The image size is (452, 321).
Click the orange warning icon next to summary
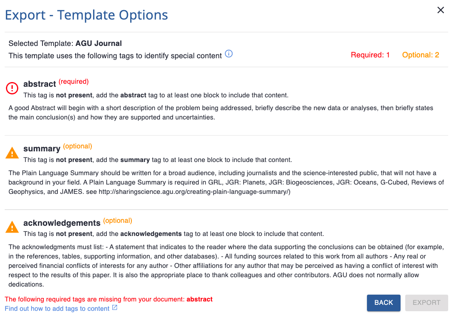click(12, 153)
